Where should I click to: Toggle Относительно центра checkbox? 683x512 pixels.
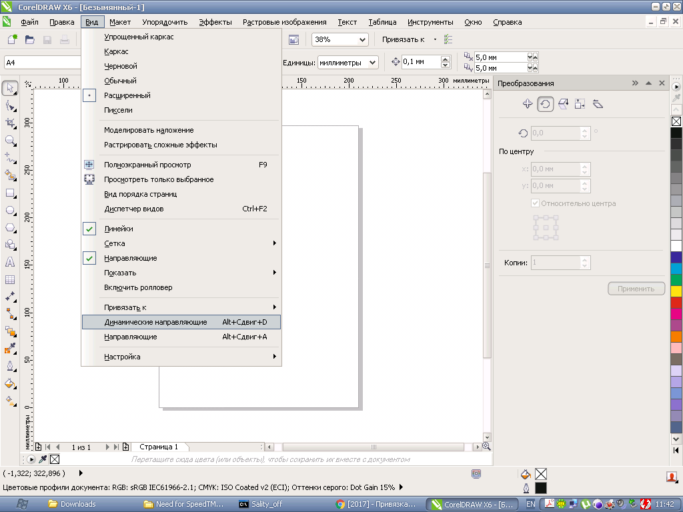click(535, 203)
